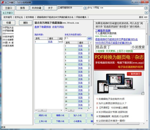Click the 案例演示 red play button in ad
The width and height of the screenshot is (150, 130).
tap(134, 74)
